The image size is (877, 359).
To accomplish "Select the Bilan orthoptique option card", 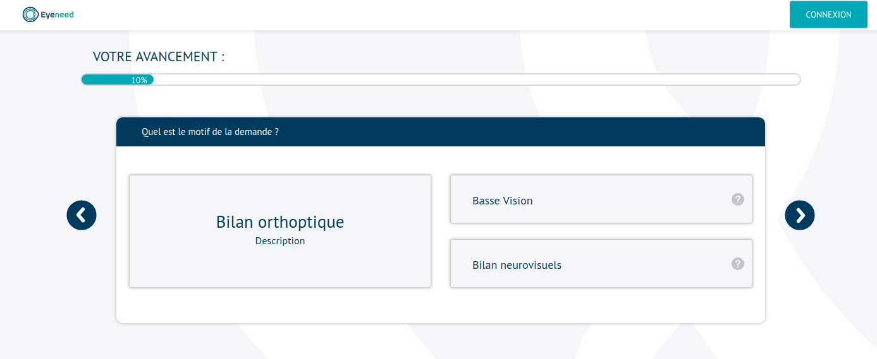I will pyautogui.click(x=280, y=231).
